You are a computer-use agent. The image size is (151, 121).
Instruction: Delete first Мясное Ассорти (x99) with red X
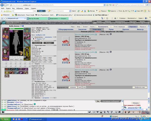pos(69,45)
